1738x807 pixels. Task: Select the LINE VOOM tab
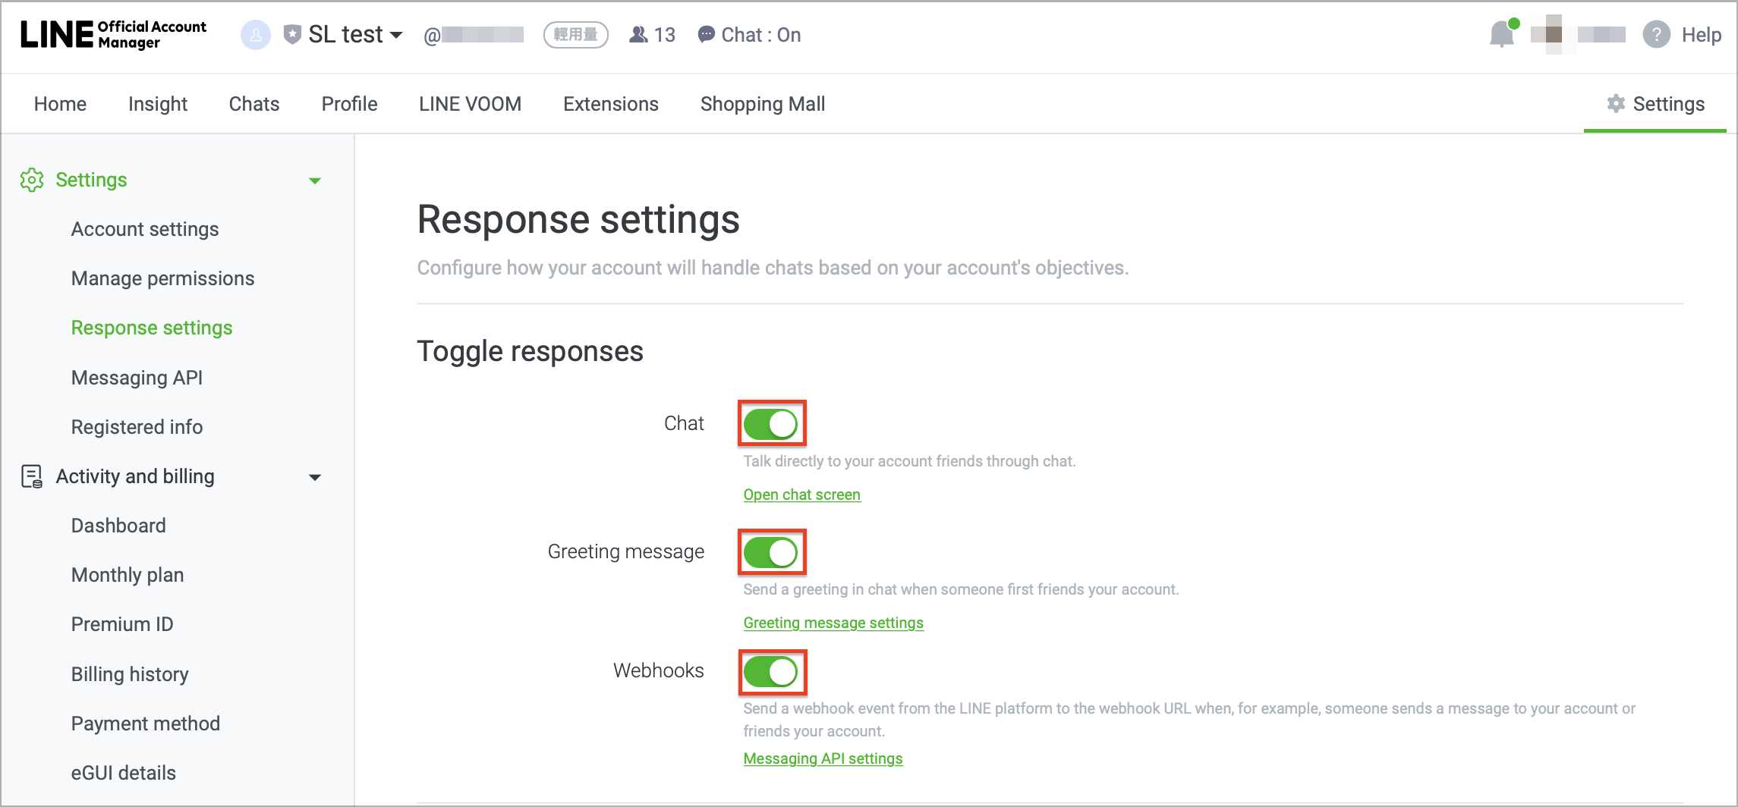click(x=471, y=104)
